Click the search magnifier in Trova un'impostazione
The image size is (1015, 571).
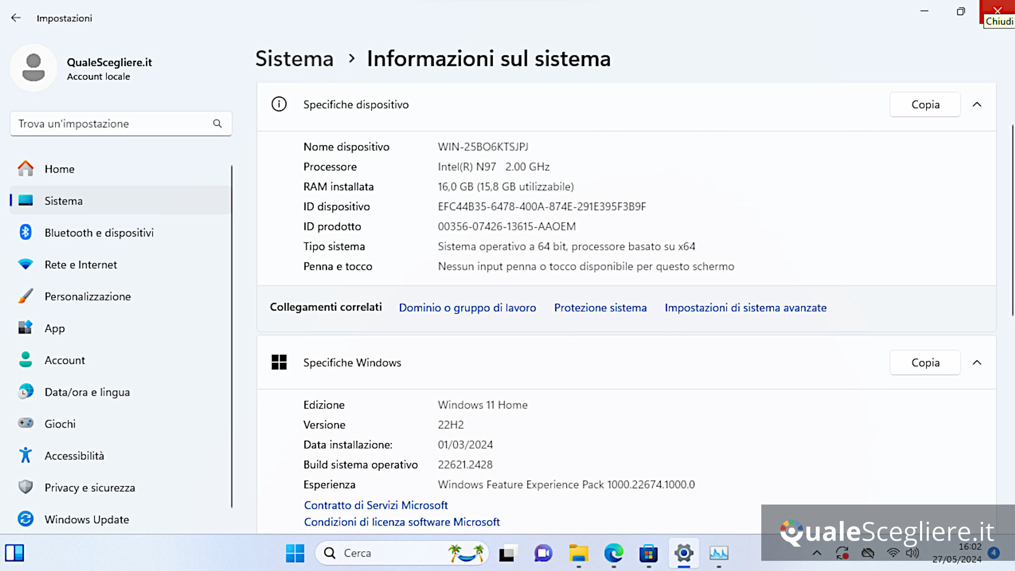coord(217,123)
